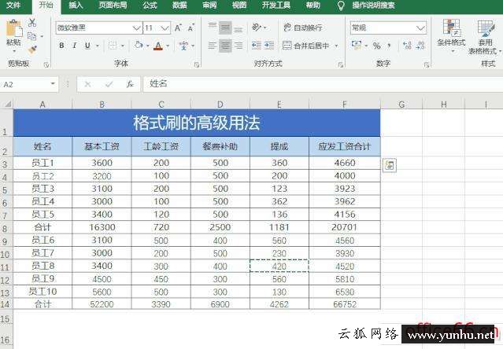Viewport: 503px width, 349px height.
Task: Toggle bold formatting
Action: click(x=61, y=46)
